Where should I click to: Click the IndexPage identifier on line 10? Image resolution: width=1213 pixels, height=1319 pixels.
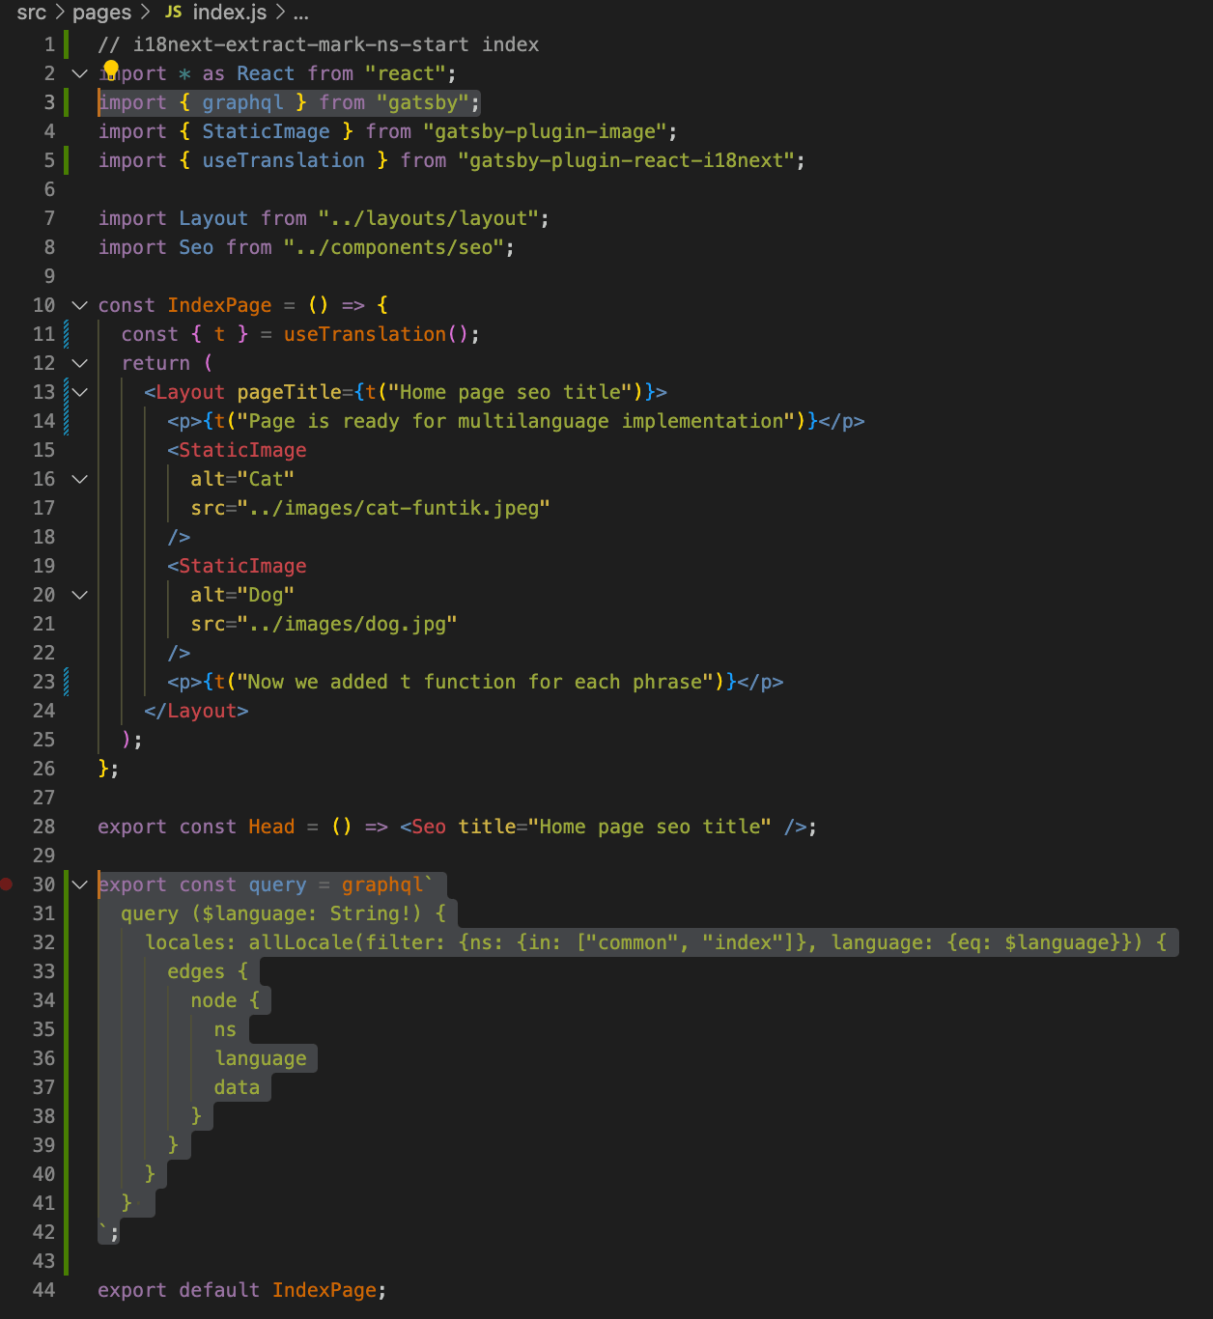[220, 305]
